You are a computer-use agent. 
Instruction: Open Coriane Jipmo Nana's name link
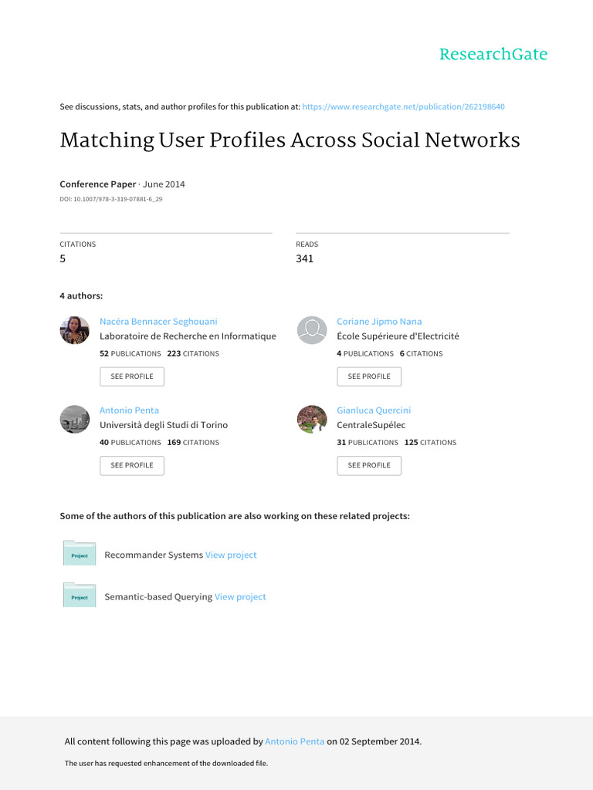379,321
